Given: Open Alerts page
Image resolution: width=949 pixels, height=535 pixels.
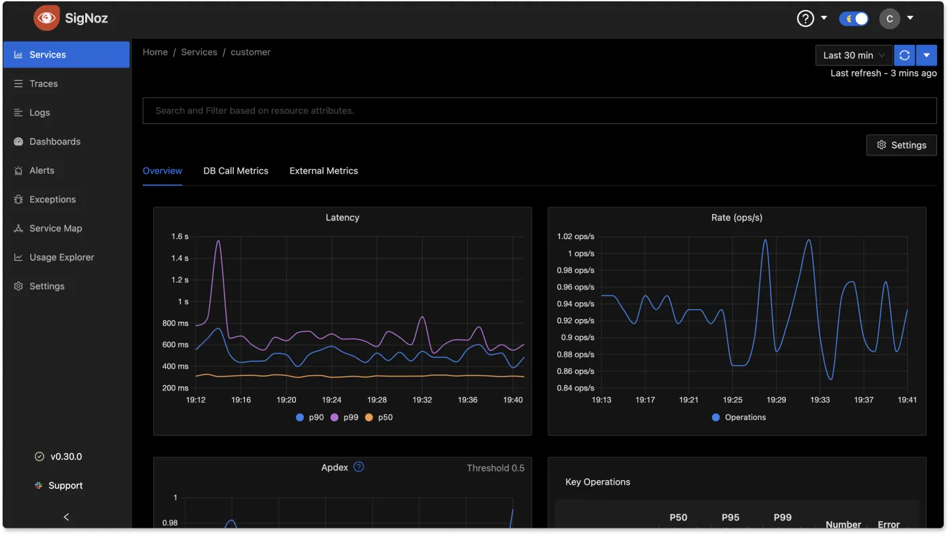Looking at the screenshot, I should click(66, 170).
